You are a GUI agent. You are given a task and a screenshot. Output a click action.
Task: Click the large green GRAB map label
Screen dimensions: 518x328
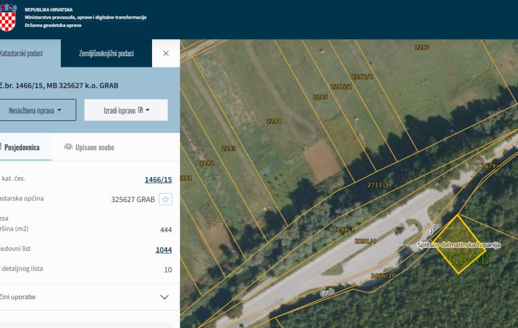[x=469, y=259]
